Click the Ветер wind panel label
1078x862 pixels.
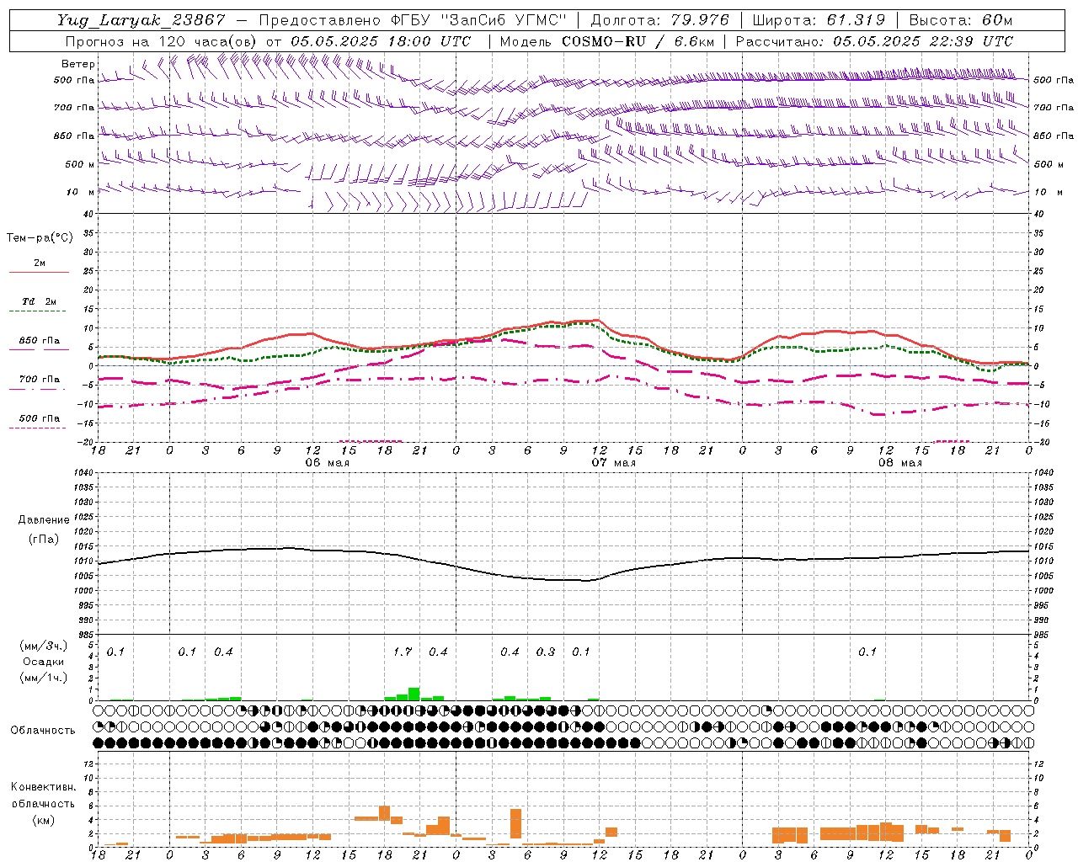(77, 64)
